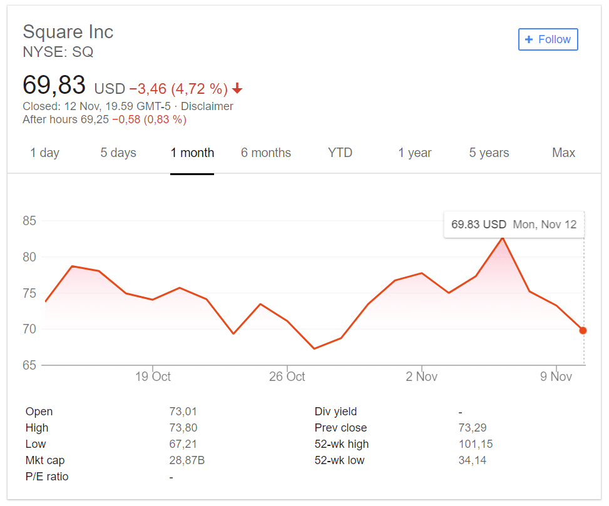609x506 pixels.
Task: Select the 1 month tab
Action: (192, 153)
